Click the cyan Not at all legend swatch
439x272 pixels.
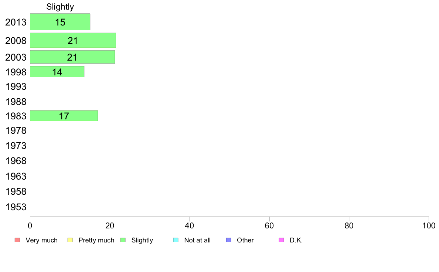click(176, 240)
